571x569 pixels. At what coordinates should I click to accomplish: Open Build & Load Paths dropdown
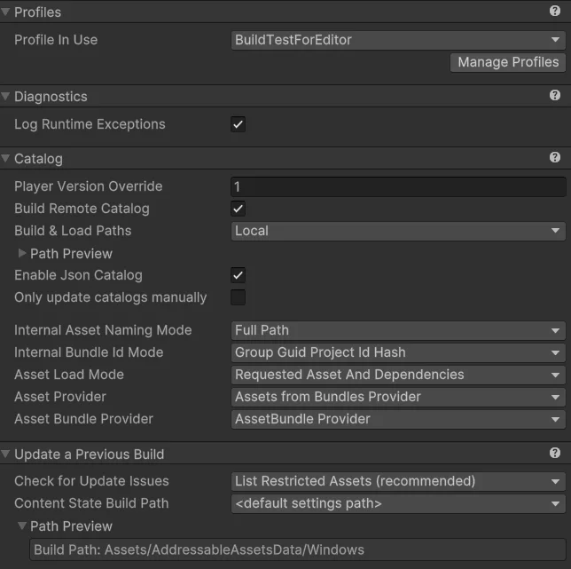398,231
